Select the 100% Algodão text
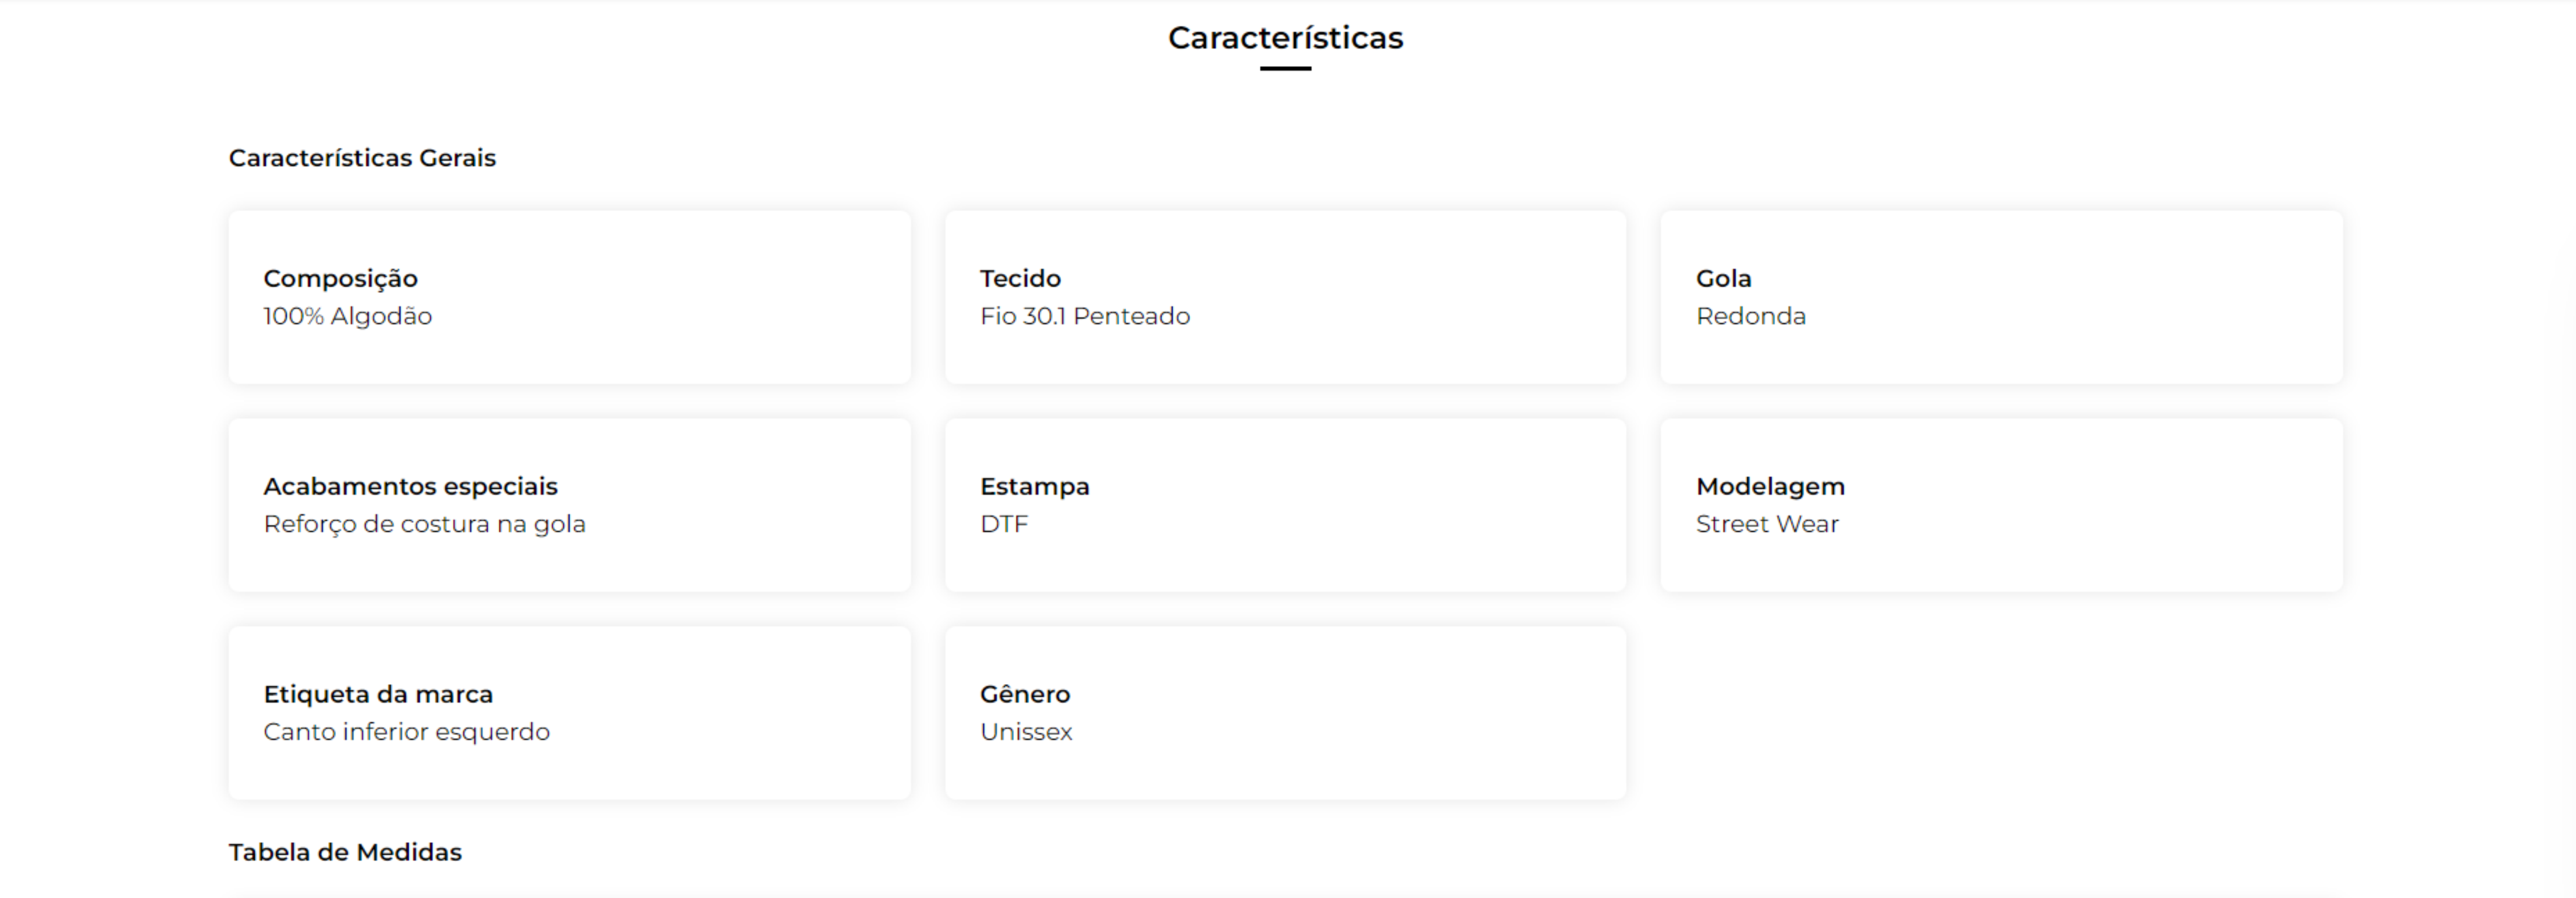 pos(347,316)
